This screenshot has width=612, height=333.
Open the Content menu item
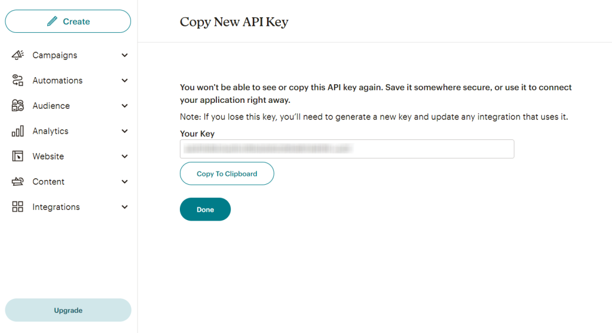(48, 182)
